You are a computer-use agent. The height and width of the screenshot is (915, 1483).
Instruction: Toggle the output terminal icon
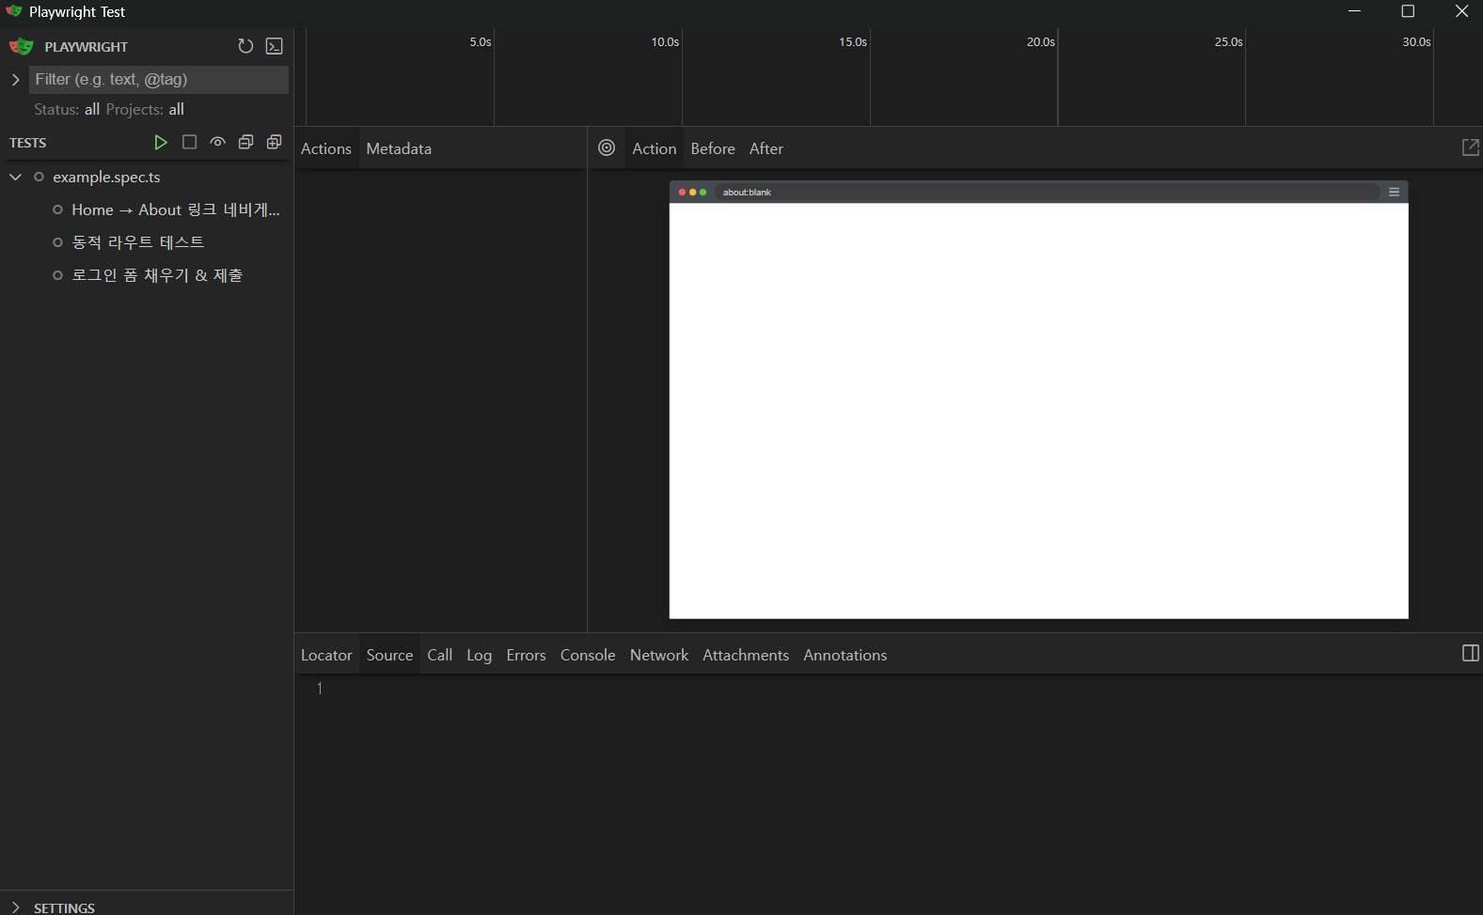coord(275,47)
